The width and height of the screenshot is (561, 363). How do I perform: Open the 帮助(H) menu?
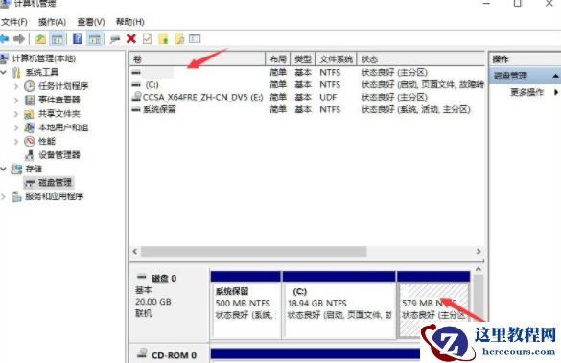129,22
